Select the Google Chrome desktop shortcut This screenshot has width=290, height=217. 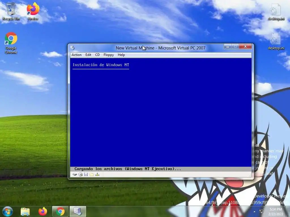click(11, 43)
